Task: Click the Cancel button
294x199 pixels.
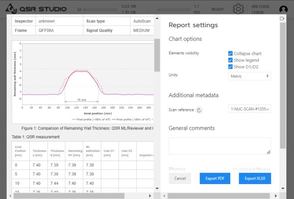Action: point(180,178)
